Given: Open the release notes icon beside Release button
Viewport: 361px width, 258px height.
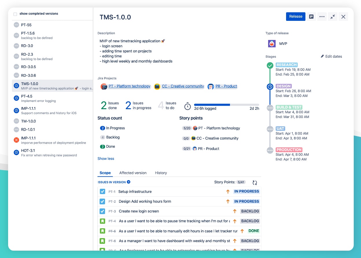Looking at the screenshot, I should (311, 17).
